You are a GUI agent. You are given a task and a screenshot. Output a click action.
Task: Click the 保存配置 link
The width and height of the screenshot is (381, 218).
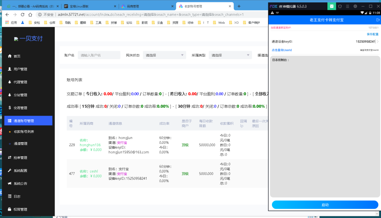click(372, 34)
